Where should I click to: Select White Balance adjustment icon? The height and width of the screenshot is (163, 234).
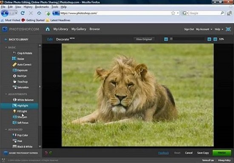(x=14, y=100)
